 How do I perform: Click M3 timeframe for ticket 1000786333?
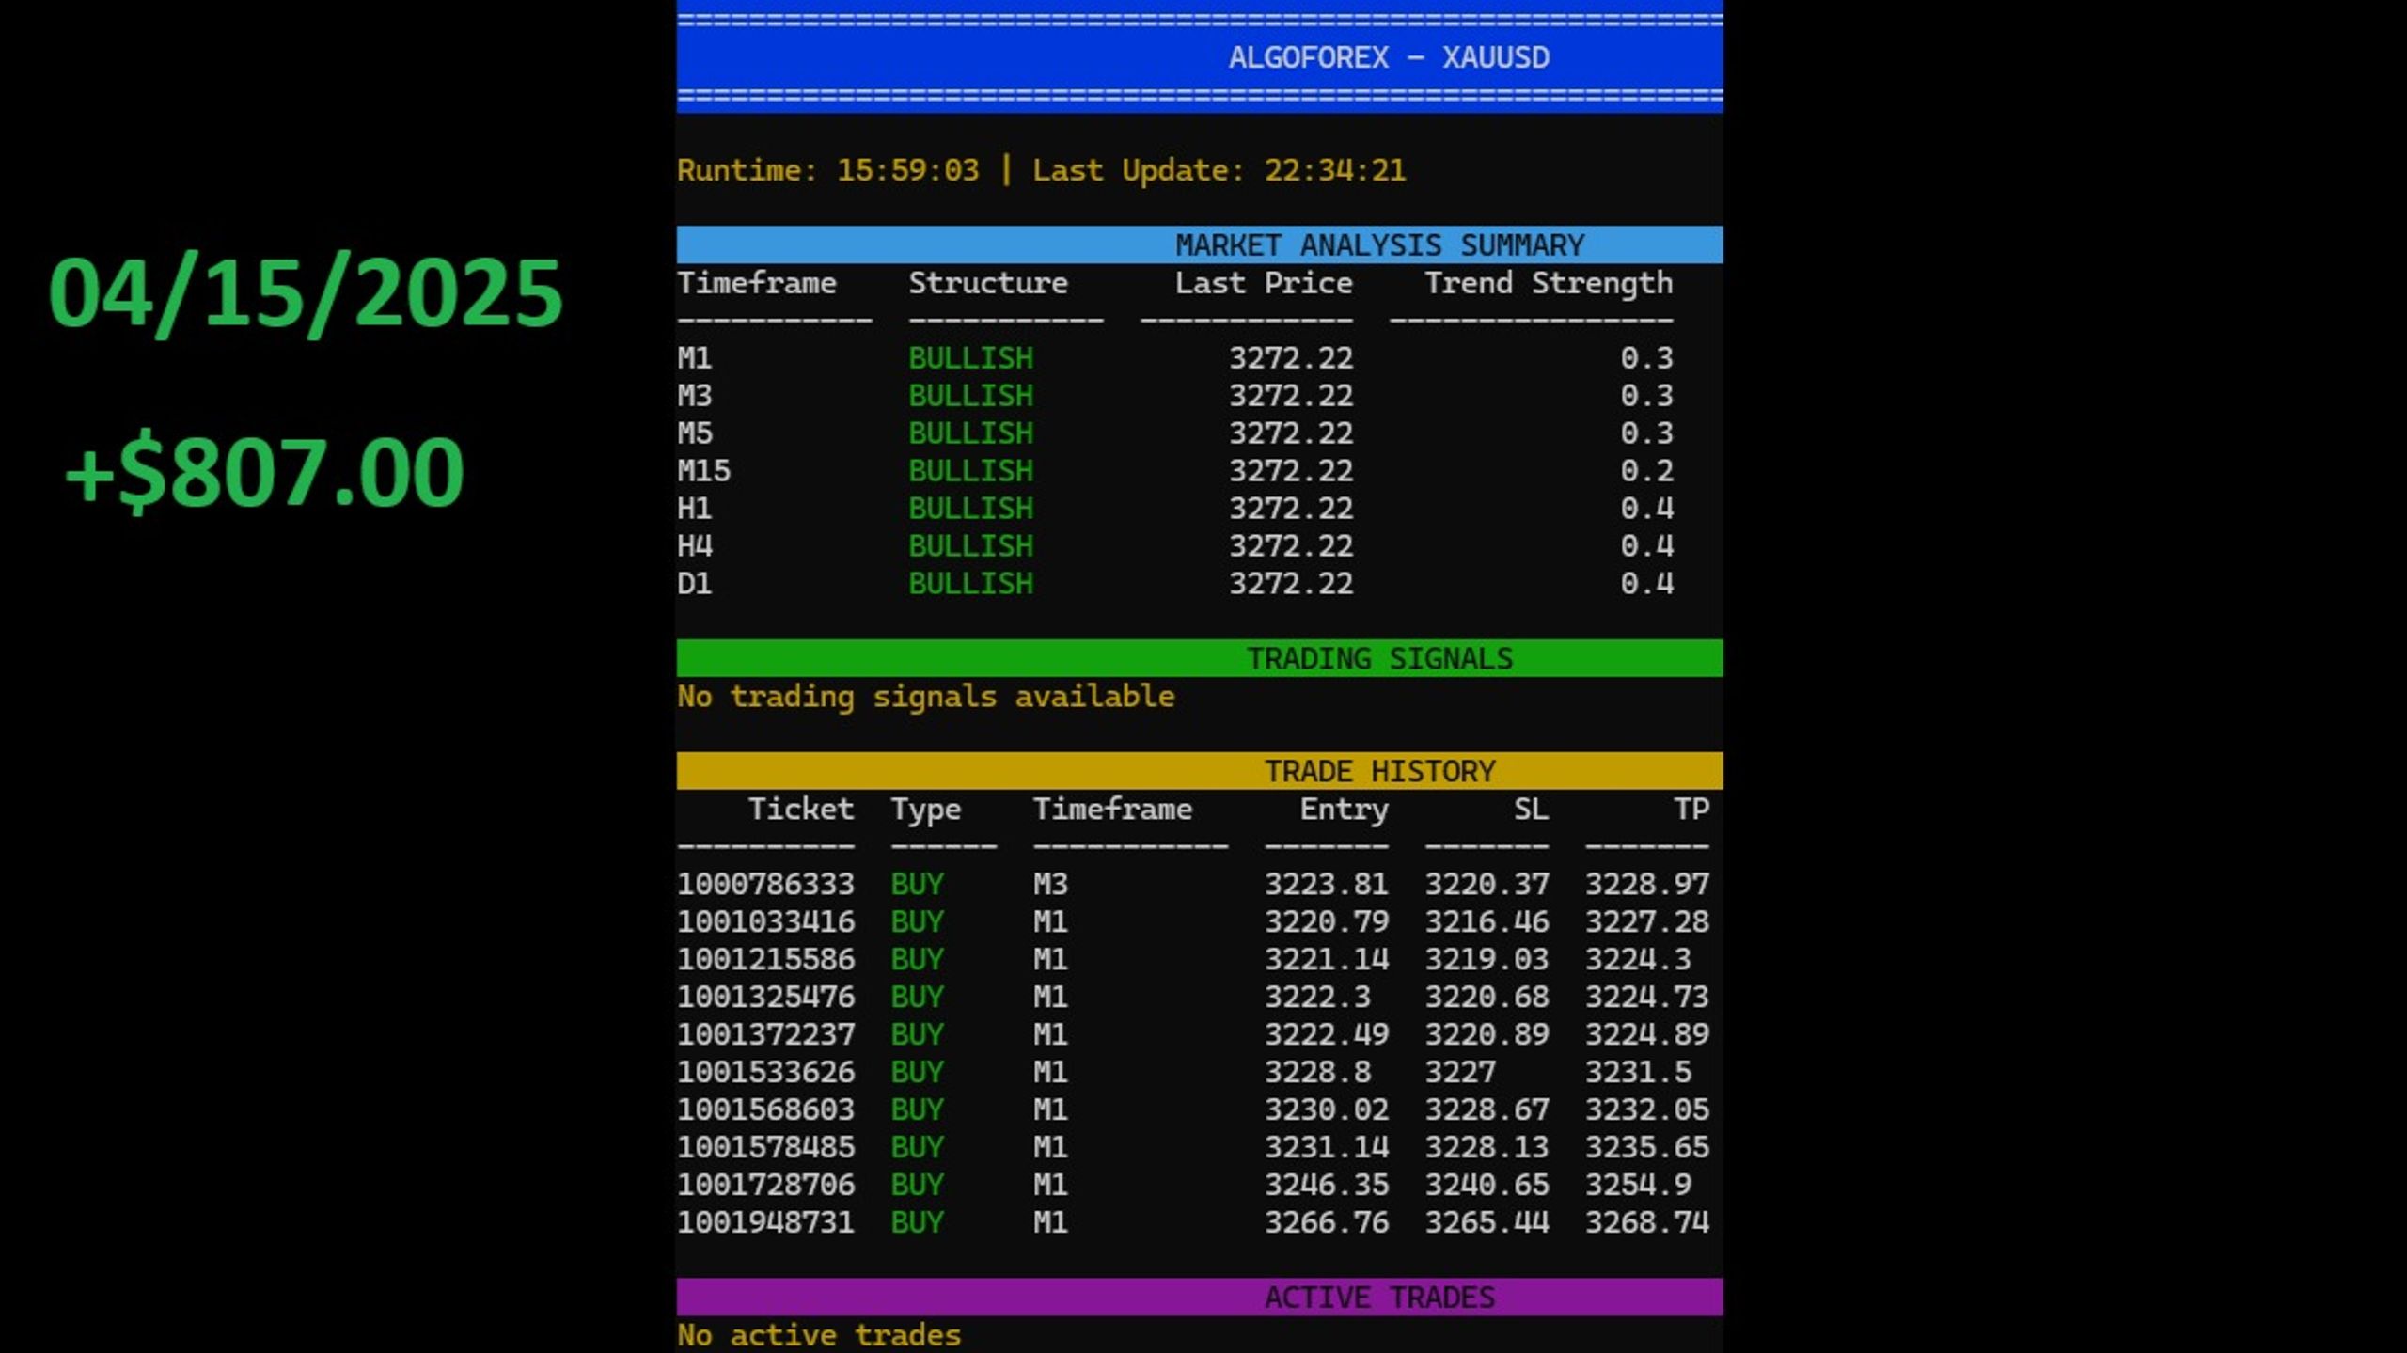coord(1050,884)
